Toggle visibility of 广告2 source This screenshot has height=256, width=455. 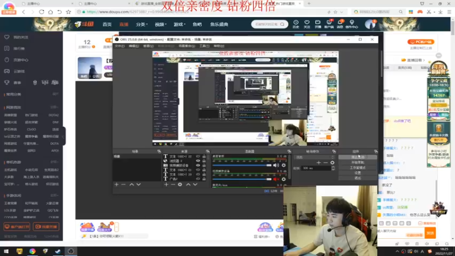(198, 179)
